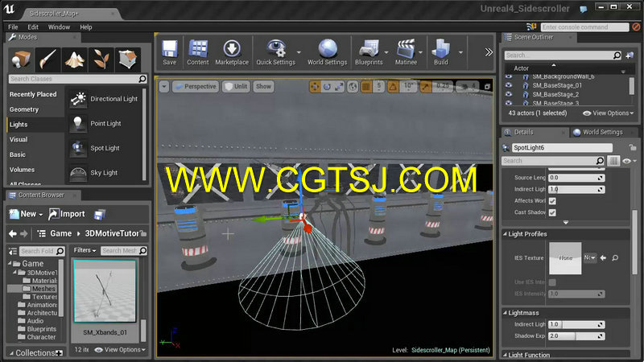Screen dimensions: 644x362
Task: Click the Point Light icon
Action: (78, 124)
